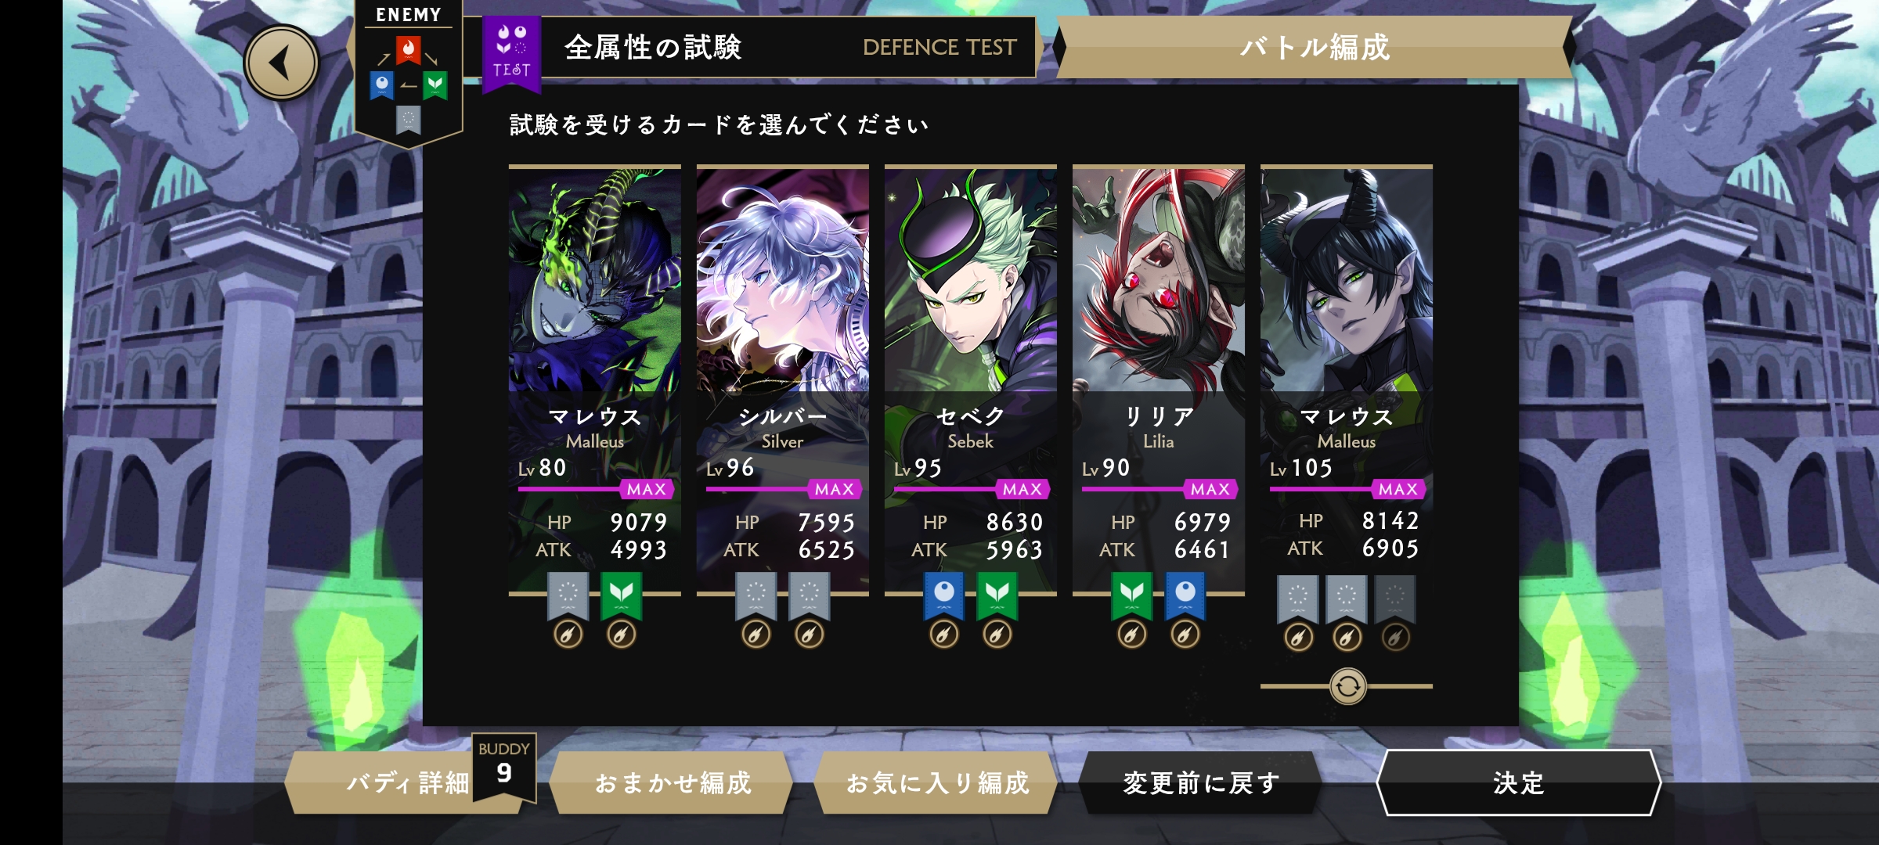Tap the first grey spell icon on Silver's card
Screen dimensions: 1879x845
756,596
